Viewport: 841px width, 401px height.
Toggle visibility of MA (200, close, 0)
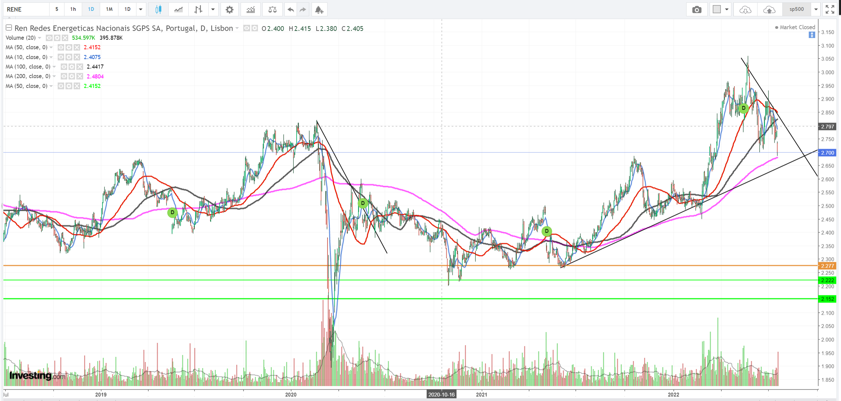pyautogui.click(x=64, y=76)
